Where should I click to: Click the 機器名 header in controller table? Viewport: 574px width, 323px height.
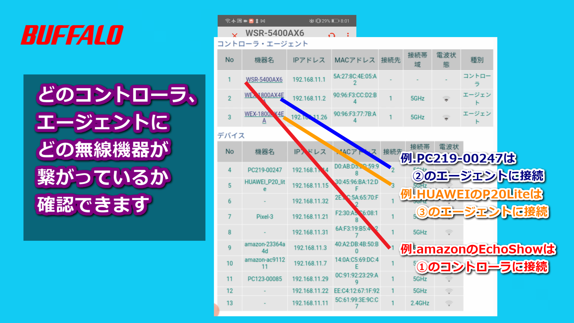coord(264,60)
